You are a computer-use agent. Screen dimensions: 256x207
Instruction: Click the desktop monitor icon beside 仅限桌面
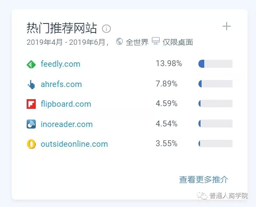coord(156,41)
